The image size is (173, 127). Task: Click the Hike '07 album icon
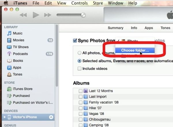click(86, 108)
